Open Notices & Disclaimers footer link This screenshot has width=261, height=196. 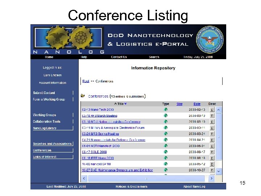coord(132,187)
